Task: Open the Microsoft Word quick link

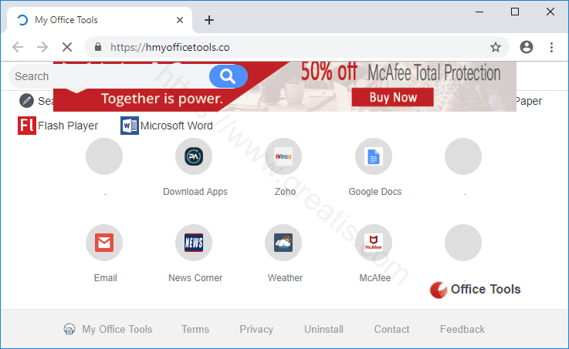Action: [x=130, y=126]
